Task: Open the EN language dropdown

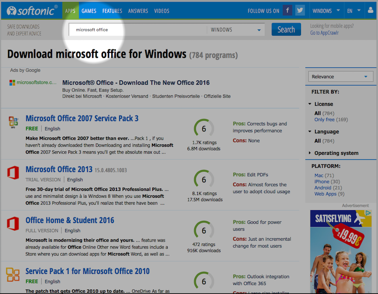Action: click(354, 11)
